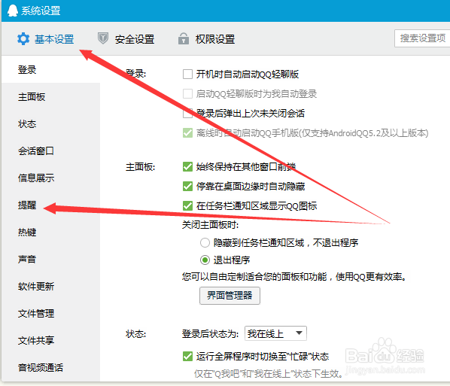Open 文件共享 settings in the sidebar
Viewport: 450px width, 386px height.
36,340
